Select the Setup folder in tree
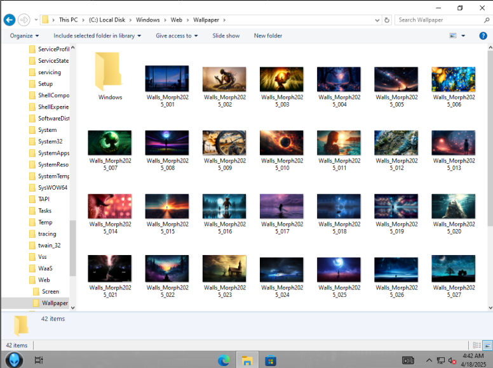The height and width of the screenshot is (368, 493). click(x=45, y=84)
